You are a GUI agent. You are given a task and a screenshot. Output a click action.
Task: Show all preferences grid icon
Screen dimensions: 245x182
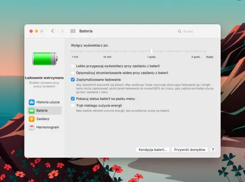coord(73,31)
